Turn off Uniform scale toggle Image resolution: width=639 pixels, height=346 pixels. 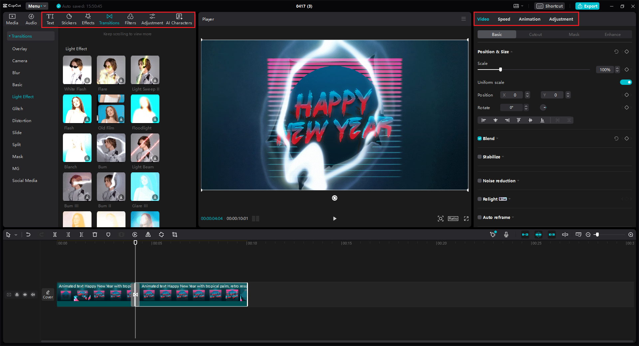(626, 82)
